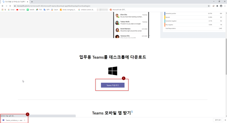
Task: Expand the Teams download item menu chevron
Action: pos(24,120)
